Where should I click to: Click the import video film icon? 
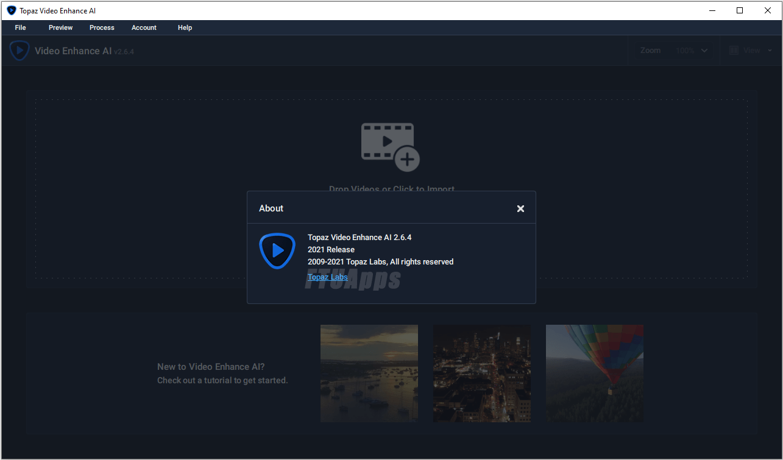point(391,147)
